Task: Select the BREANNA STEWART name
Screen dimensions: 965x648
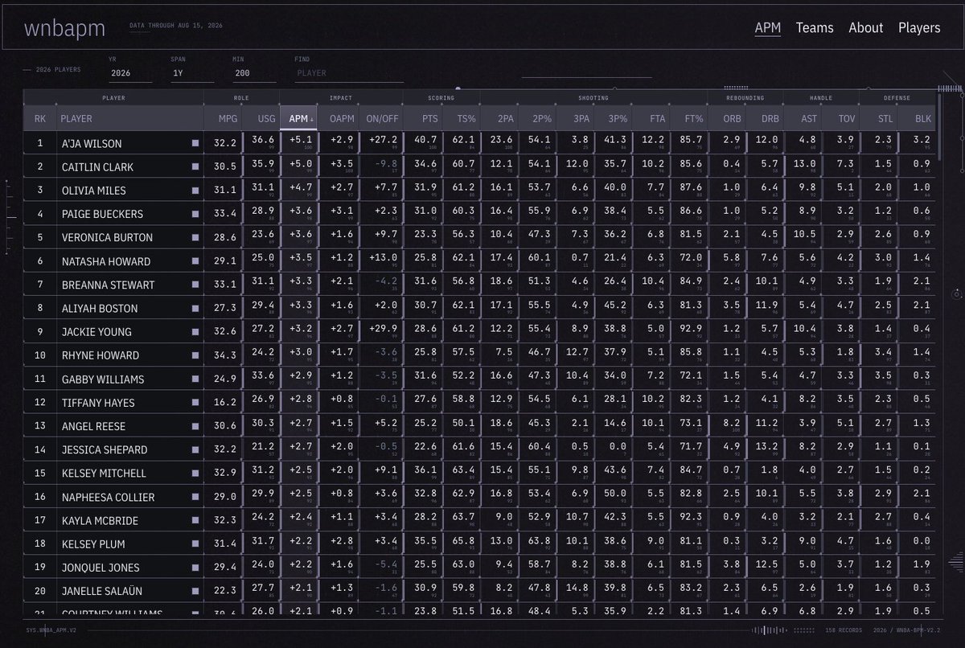Action: 108,285
